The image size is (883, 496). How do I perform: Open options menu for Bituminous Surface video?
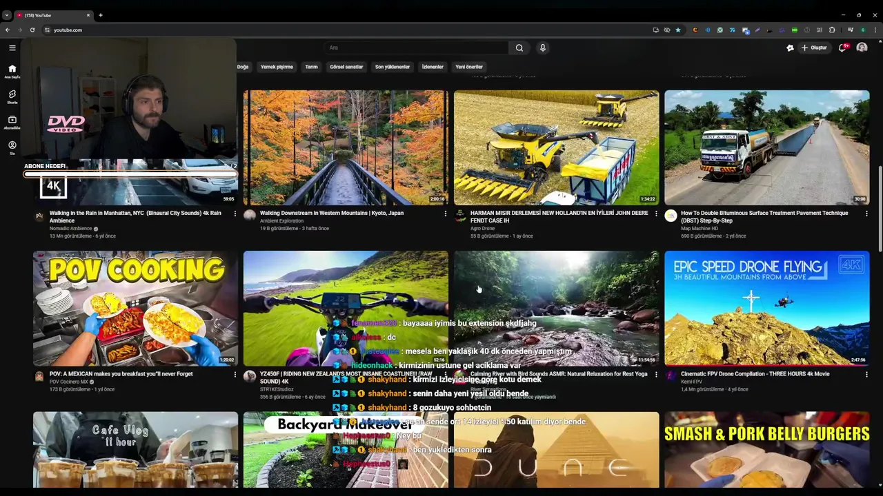866,214
